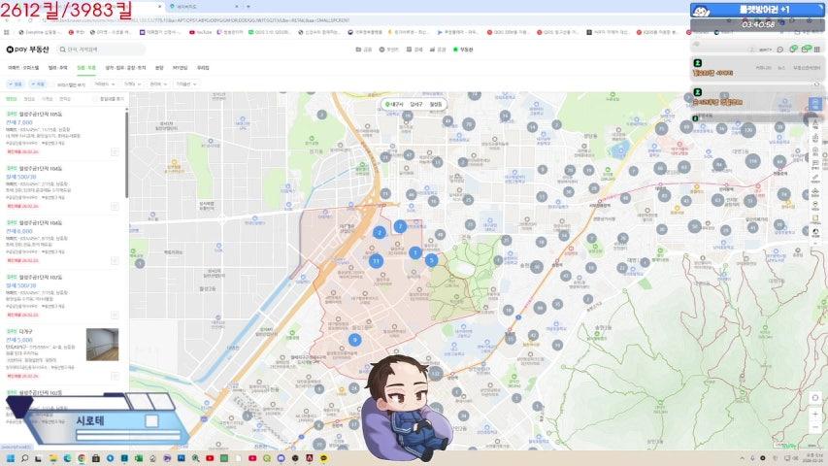The image size is (828, 466).
Task: Click the current location button above the zoom controls
Action: pyautogui.click(x=815, y=397)
